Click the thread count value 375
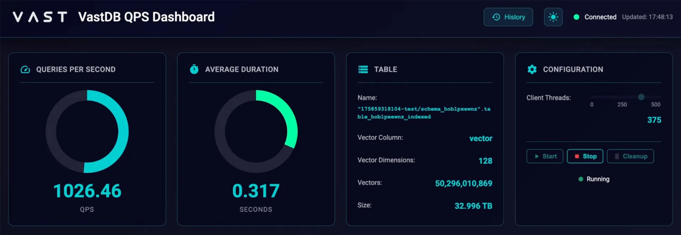Viewport: 681px width, 235px height. 654,120
